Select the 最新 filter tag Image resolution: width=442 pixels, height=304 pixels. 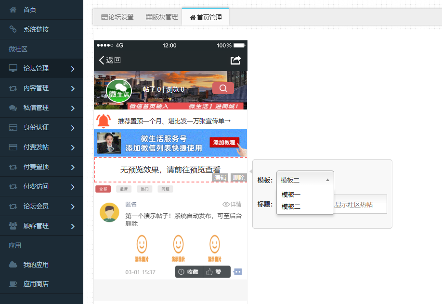124,189
